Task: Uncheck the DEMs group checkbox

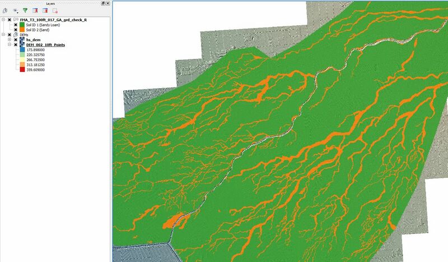Action: tap(10, 35)
